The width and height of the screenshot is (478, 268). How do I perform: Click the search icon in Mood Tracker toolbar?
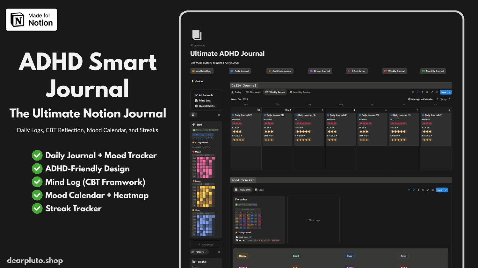[x=423, y=190]
